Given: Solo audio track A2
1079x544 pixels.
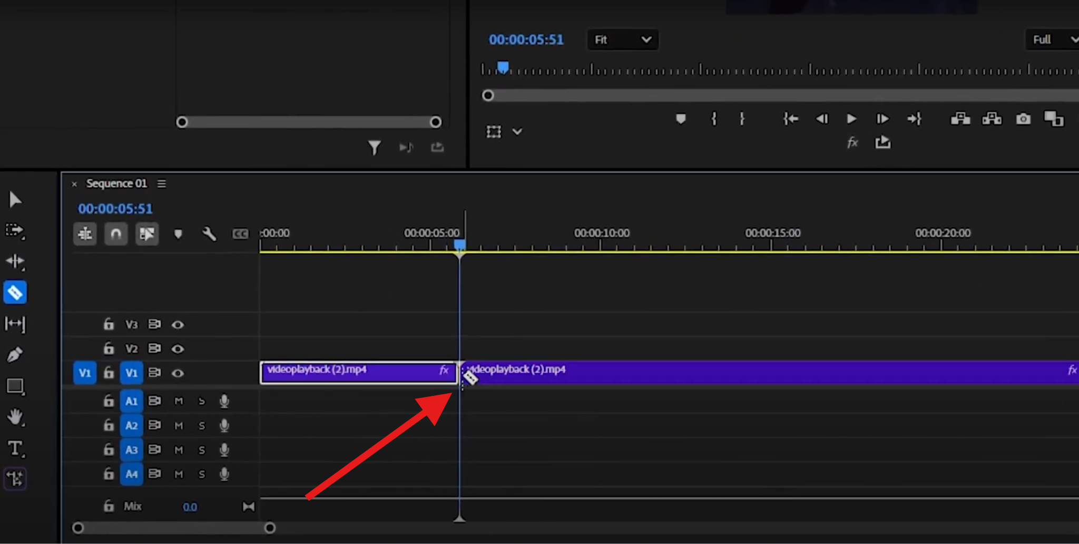Looking at the screenshot, I should click(x=201, y=425).
